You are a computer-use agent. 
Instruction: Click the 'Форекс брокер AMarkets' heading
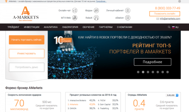coord(24,88)
